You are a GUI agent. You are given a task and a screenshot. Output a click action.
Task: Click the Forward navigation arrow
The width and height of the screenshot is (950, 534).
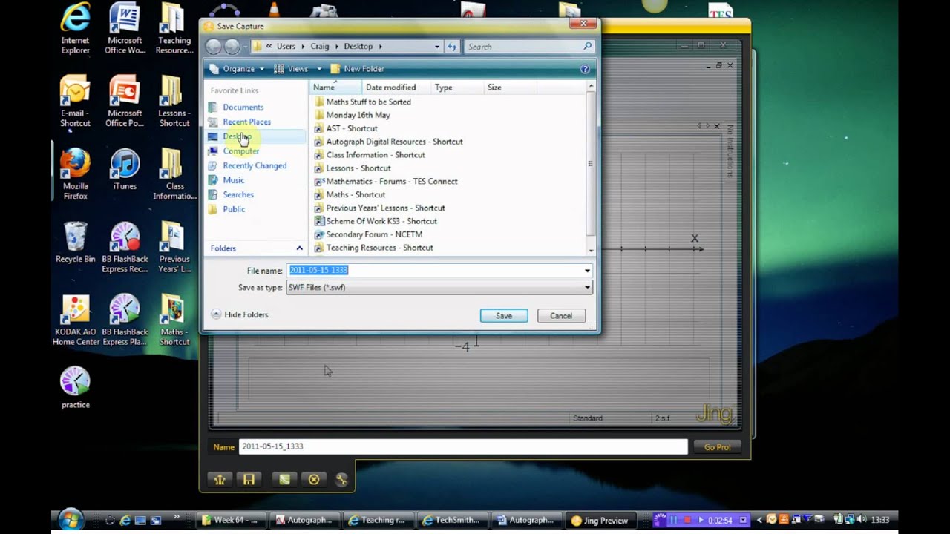(x=232, y=47)
